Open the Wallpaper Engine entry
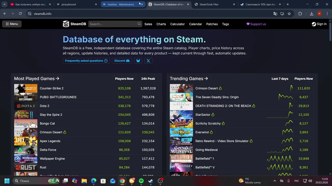Screen dimensions: 332x186 52,159
